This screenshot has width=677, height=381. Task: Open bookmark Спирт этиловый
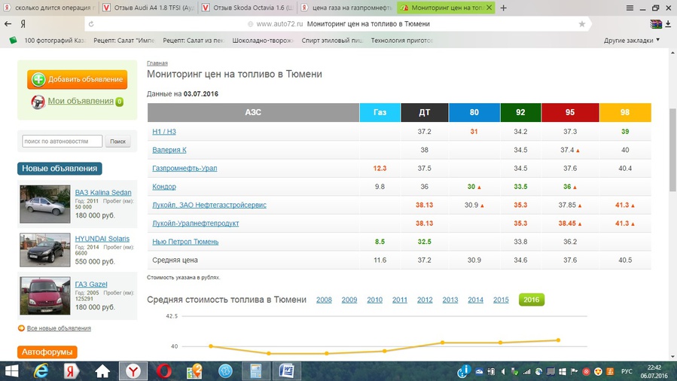pos(332,40)
